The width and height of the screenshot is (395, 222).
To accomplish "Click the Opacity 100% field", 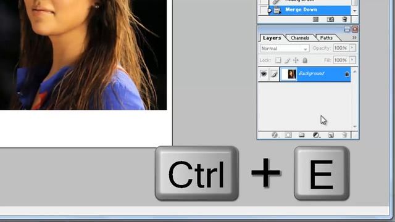I will coord(341,48).
